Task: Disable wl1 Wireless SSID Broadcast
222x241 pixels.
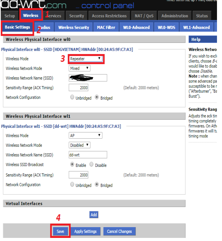Action: click(x=92, y=164)
